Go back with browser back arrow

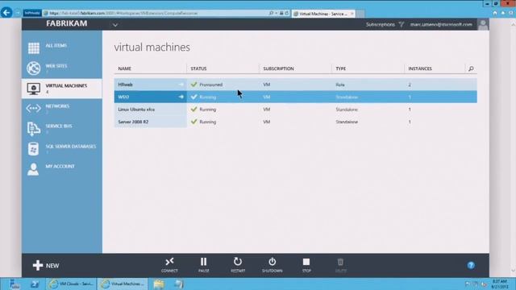click(6, 13)
